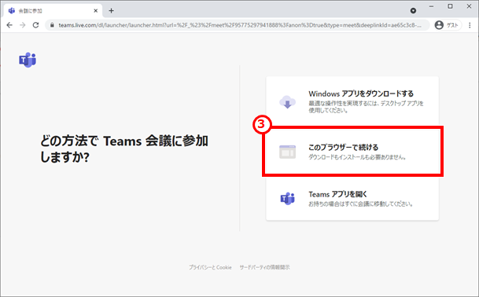Minimize the browser window
Screen dimensions: 479x297
[x=431, y=6]
